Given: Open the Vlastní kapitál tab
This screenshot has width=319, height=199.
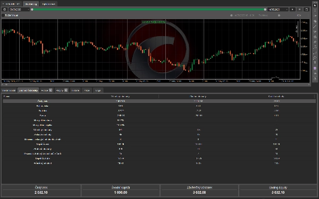Looking at the screenshot, I should click(x=9, y=90).
